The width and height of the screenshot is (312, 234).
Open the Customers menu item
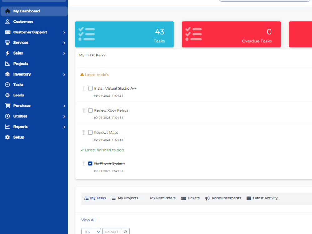click(34, 22)
